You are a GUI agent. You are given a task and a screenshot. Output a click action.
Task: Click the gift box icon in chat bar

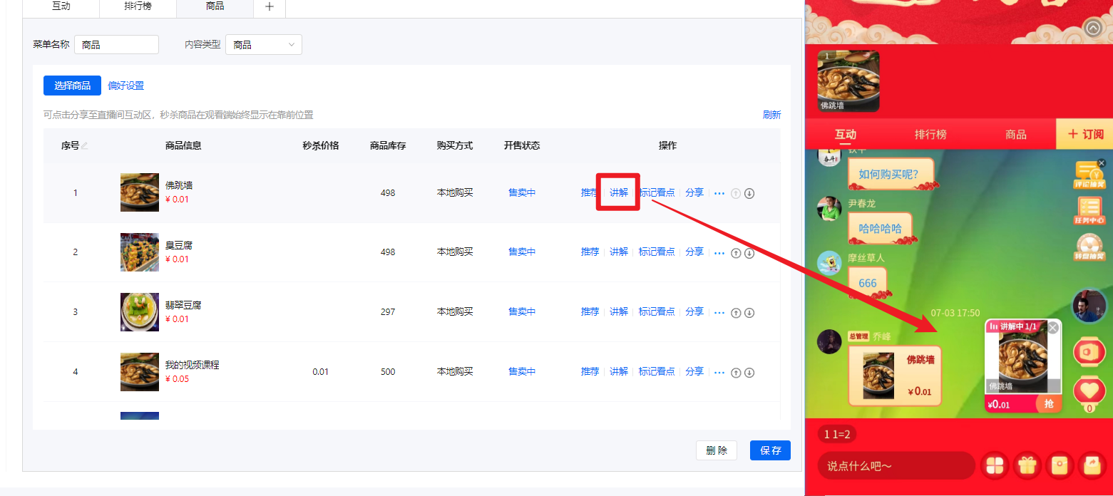pos(1027,465)
